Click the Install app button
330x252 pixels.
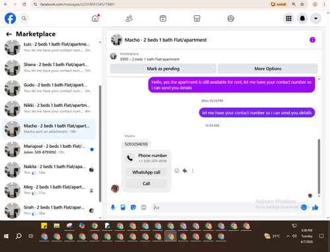click(x=279, y=4)
